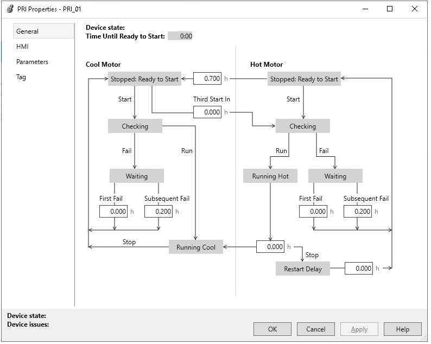The image size is (431, 344).
Task: Click the Running Hot state box
Action: coord(270,176)
